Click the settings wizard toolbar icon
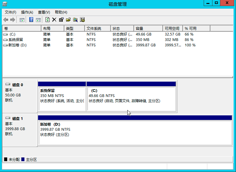 [x=82, y=20]
